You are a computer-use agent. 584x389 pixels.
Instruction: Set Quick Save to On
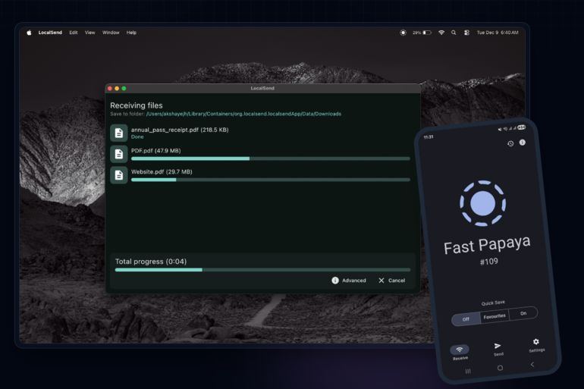click(523, 312)
